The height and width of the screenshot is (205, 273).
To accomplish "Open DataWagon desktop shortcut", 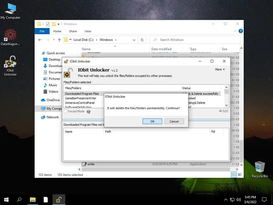I will (10, 37).
